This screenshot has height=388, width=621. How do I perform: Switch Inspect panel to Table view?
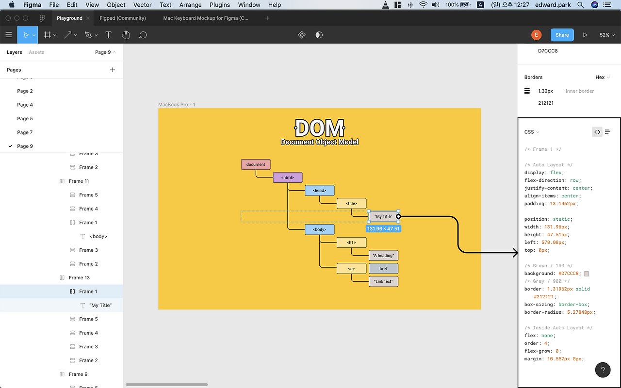tap(607, 132)
